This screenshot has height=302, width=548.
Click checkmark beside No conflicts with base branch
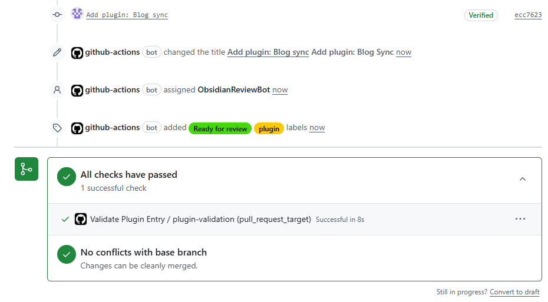tap(67, 254)
